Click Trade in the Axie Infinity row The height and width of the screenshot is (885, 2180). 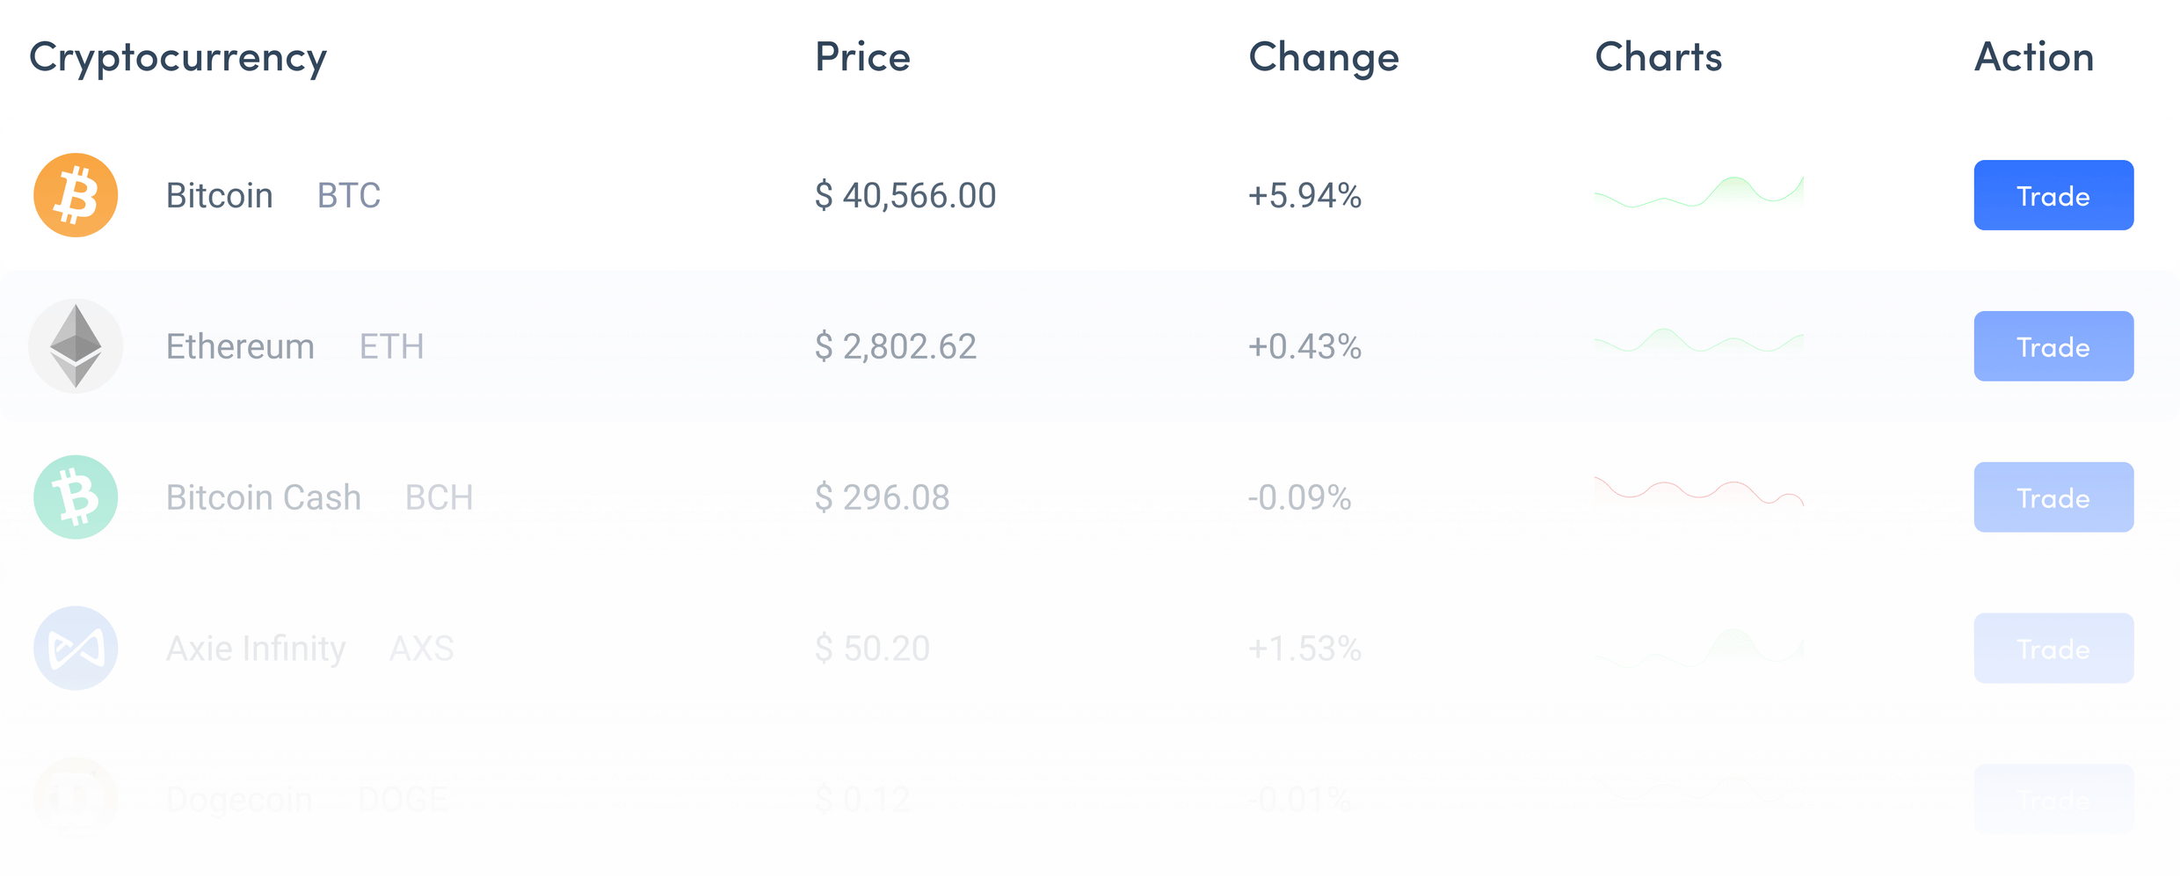click(x=2053, y=649)
